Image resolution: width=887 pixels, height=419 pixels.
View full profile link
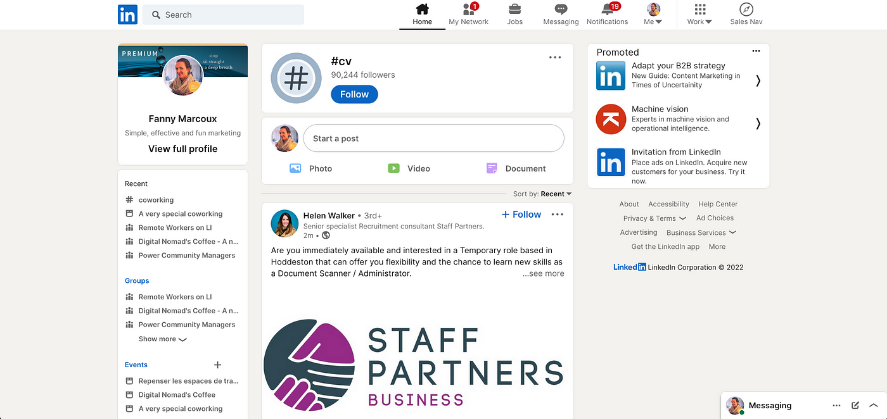coord(182,149)
